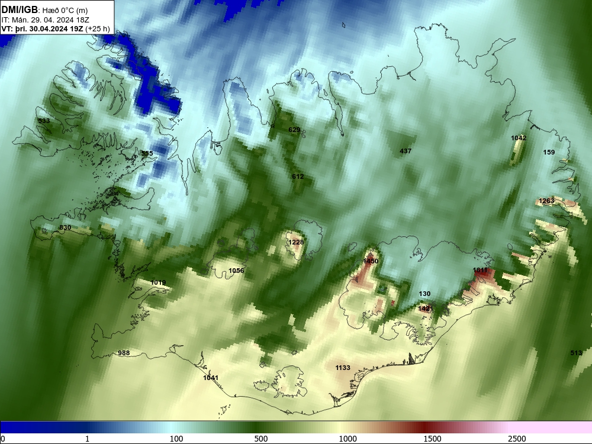Click the forecast offset text '(+25 h)'
The image size is (592, 444).
(98, 29)
